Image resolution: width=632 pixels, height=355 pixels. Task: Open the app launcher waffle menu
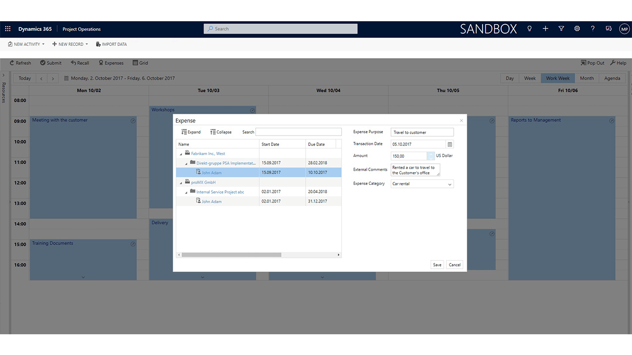point(8,29)
